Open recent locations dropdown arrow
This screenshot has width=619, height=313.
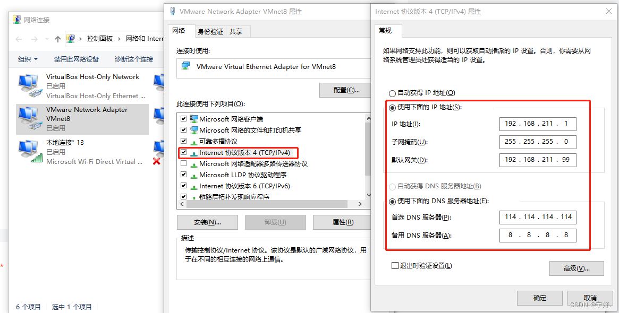pyautogui.click(x=47, y=39)
